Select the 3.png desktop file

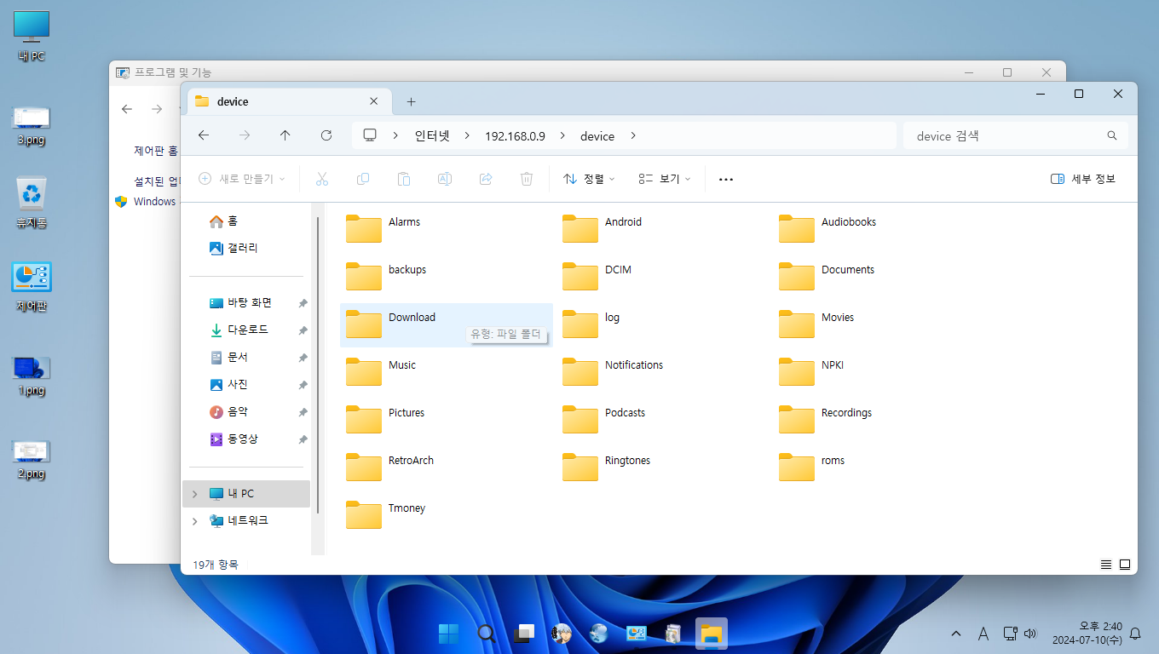(x=32, y=125)
